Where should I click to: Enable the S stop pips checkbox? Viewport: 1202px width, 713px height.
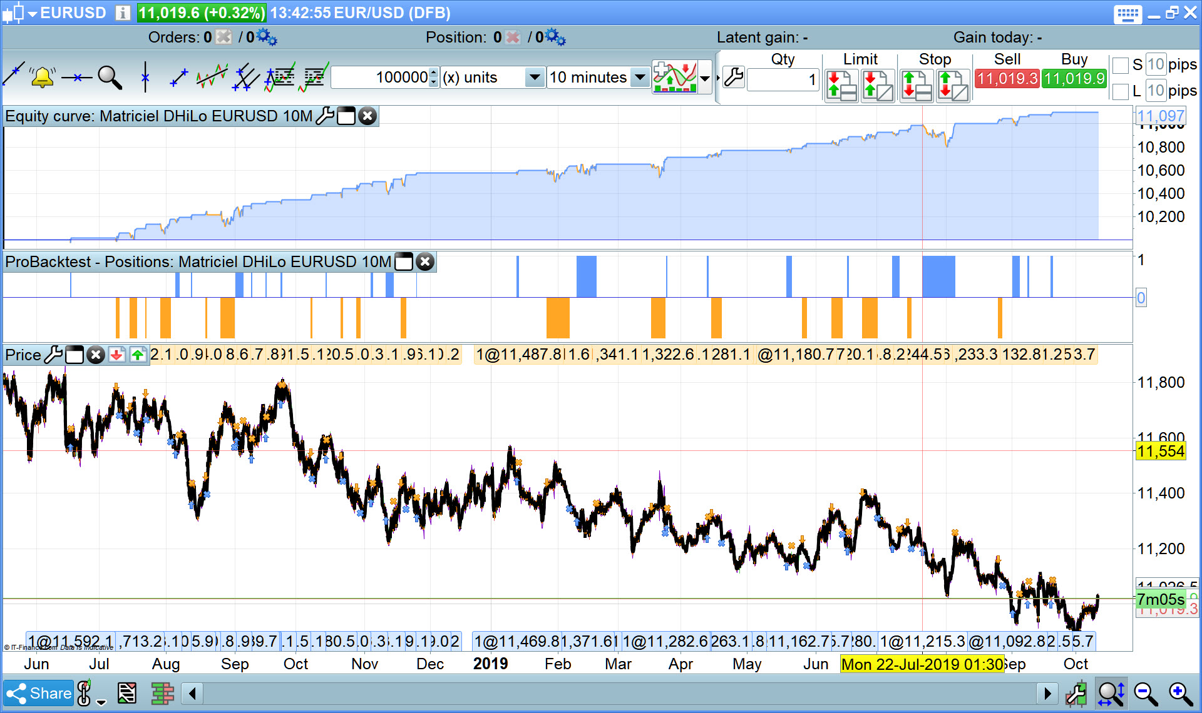coord(1121,65)
